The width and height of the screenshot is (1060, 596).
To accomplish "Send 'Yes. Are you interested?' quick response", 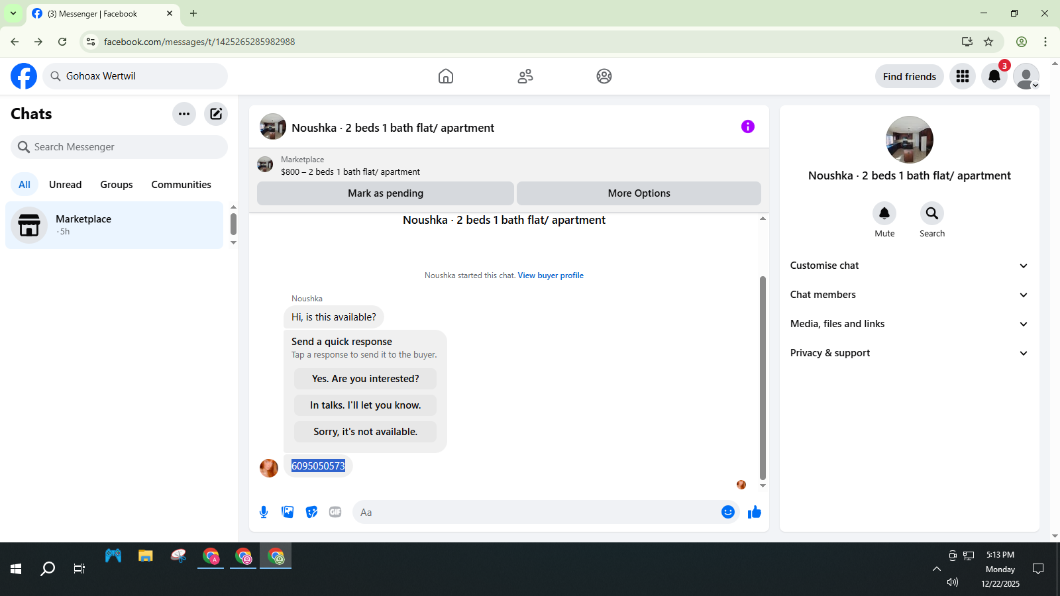I will tap(365, 379).
